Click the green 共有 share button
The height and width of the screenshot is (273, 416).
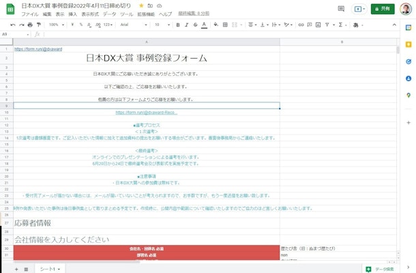[383, 9]
